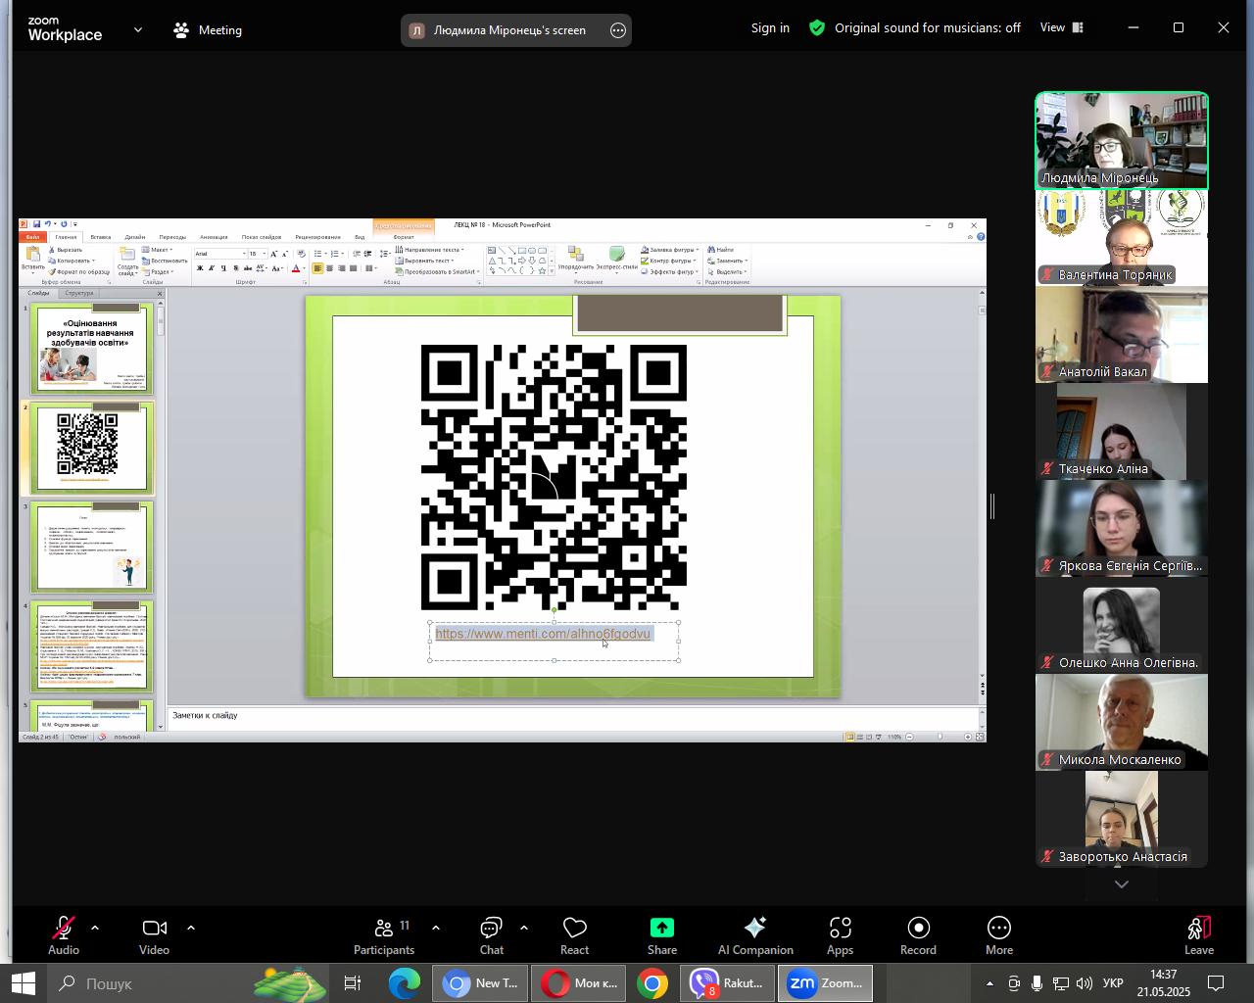Switch input language УКР in tray

tap(1114, 983)
